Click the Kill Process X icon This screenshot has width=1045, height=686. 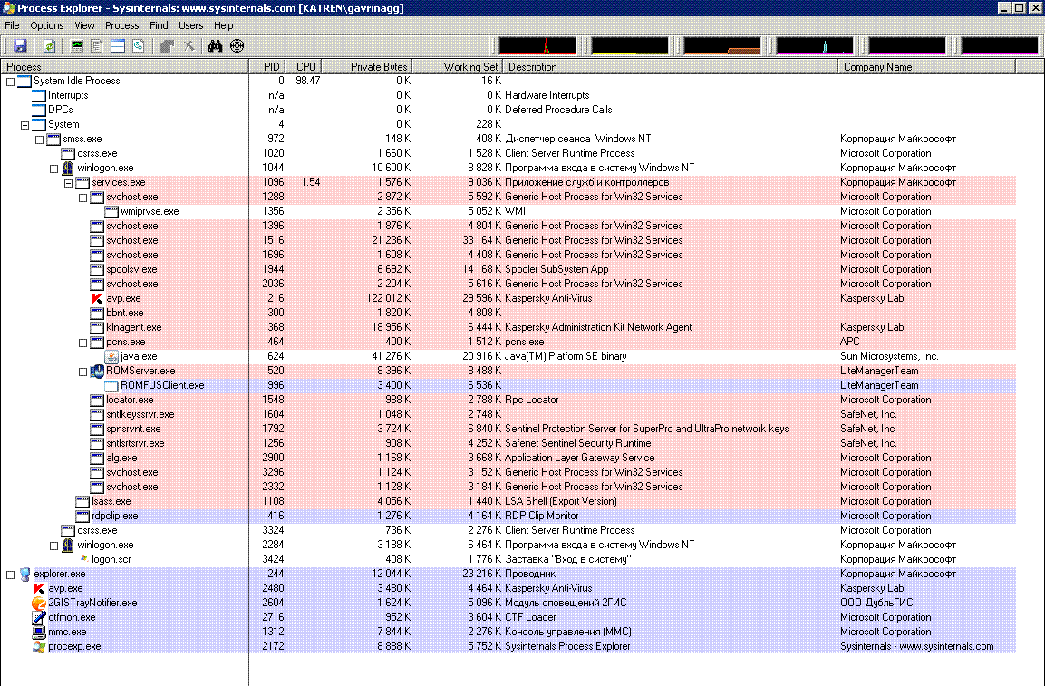(189, 46)
